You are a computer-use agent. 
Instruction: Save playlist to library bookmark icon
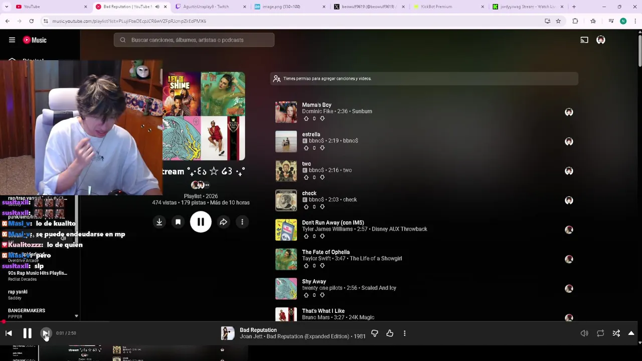[178, 222]
